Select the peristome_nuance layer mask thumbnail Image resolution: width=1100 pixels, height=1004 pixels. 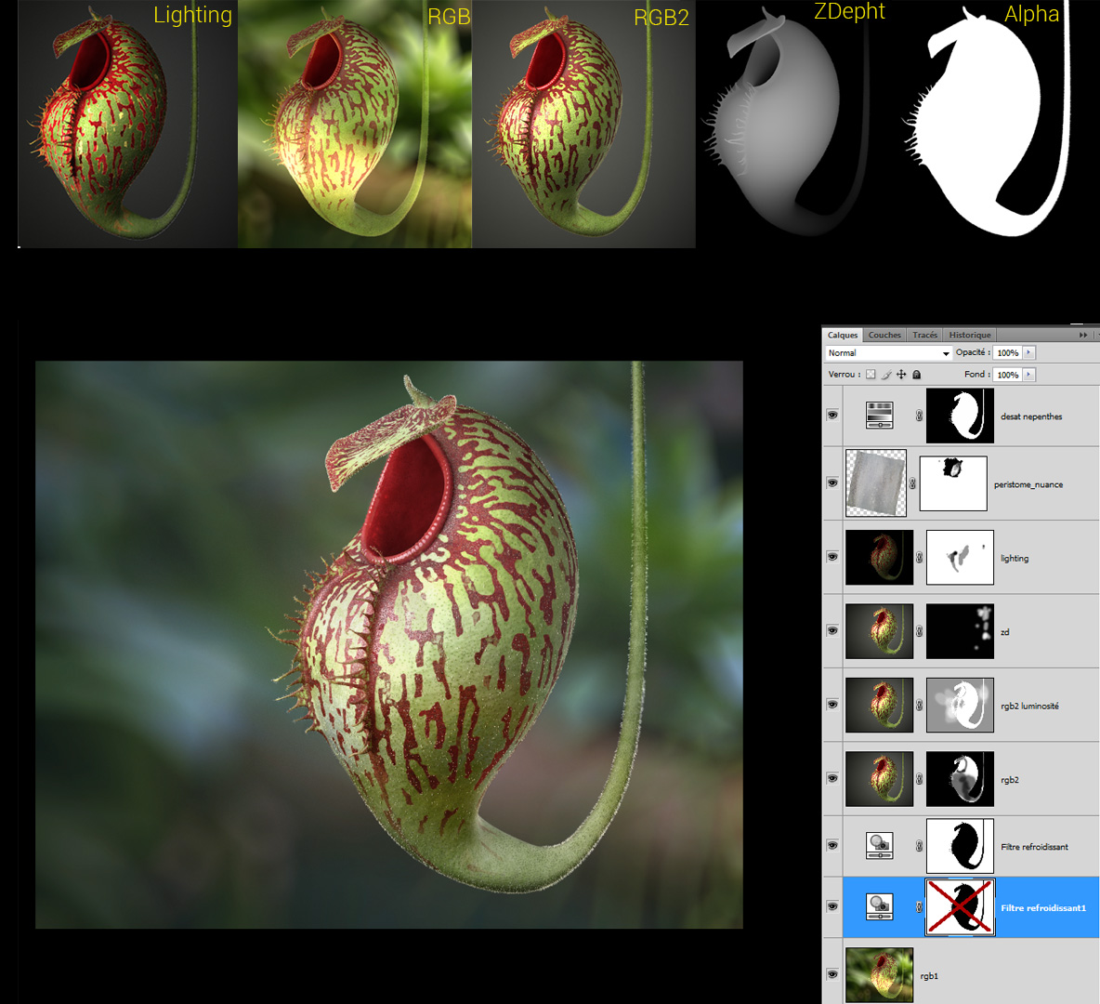click(x=953, y=483)
